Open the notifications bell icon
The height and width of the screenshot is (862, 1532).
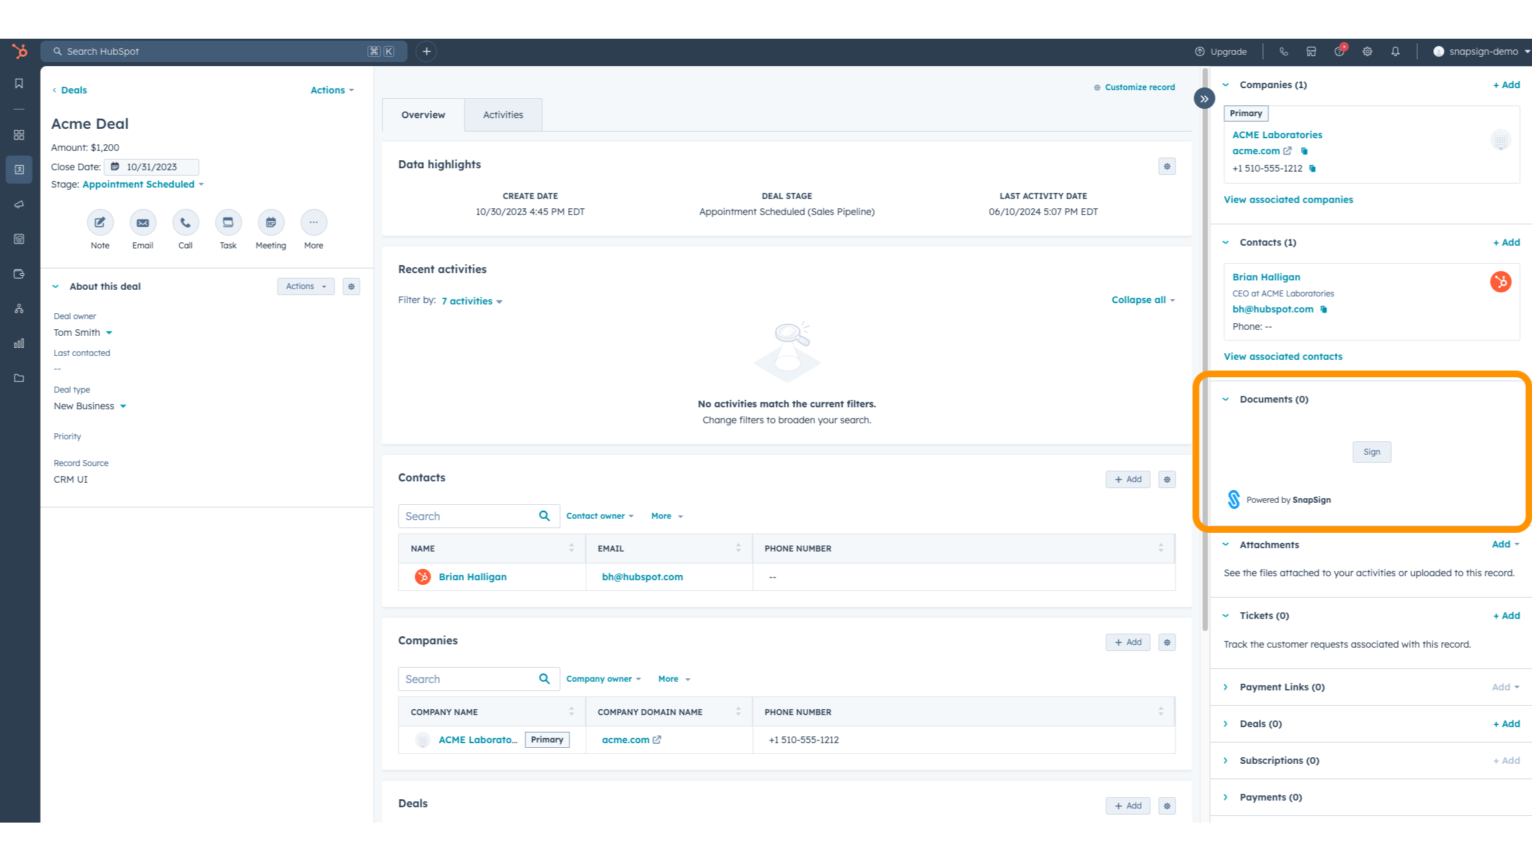tap(1395, 51)
